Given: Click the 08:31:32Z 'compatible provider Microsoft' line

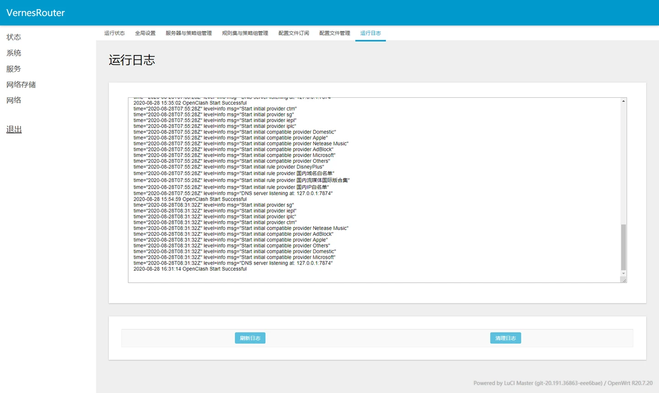Looking at the screenshot, I should [x=234, y=257].
